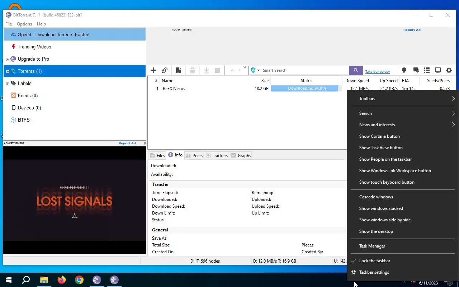
Task: Select the ReFX Nexus torrent row
Action: point(247,89)
